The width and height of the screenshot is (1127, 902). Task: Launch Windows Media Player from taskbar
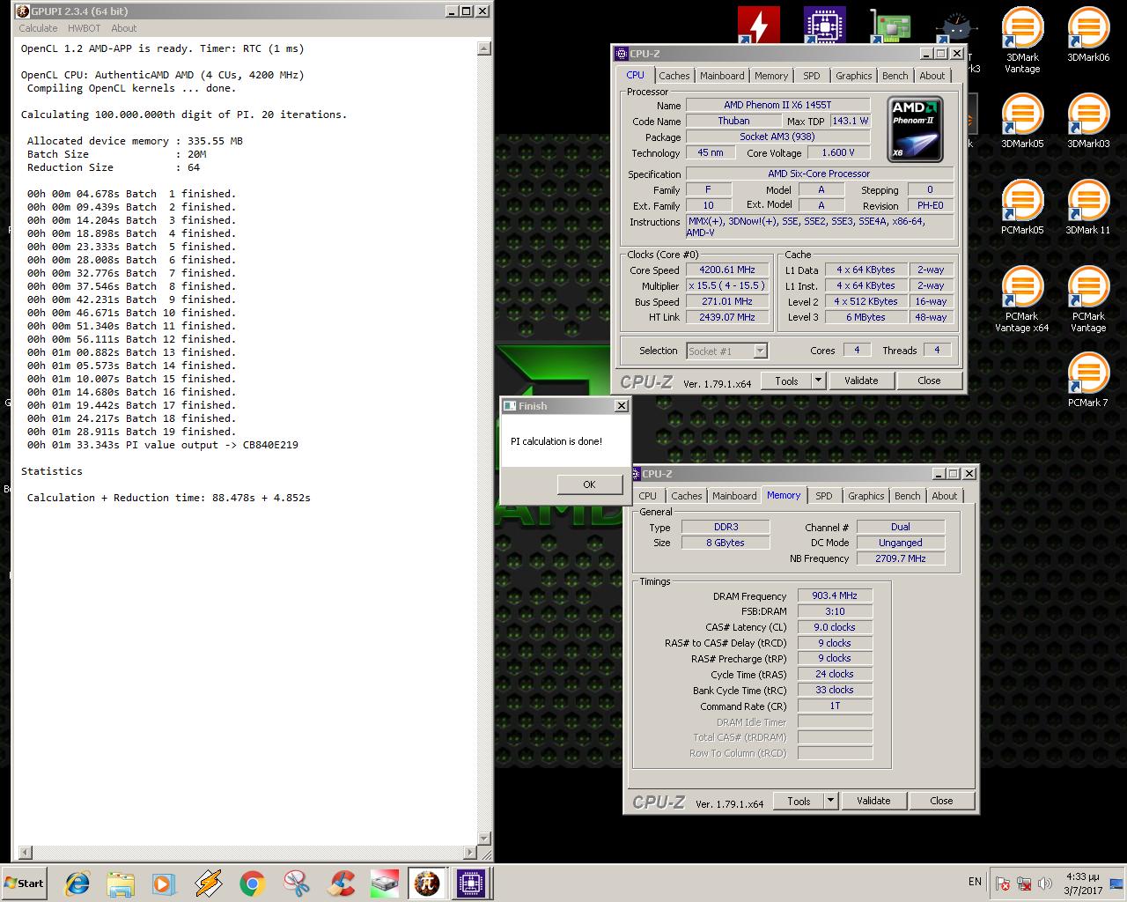coord(164,884)
